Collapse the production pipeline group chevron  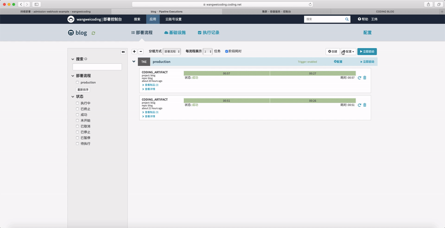[x=133, y=62]
